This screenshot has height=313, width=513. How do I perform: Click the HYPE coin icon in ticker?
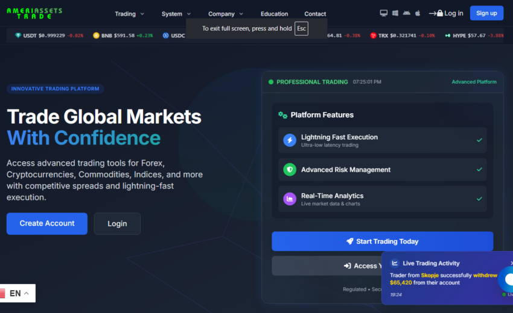pos(448,36)
